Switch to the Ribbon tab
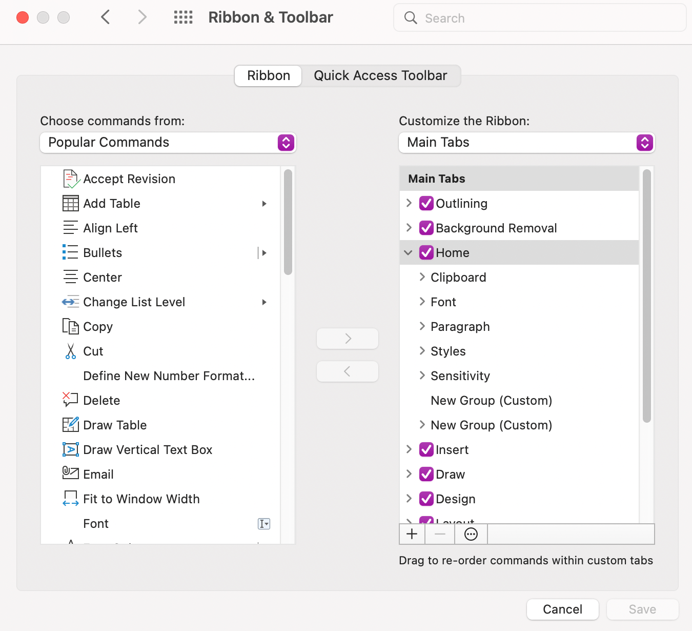This screenshot has height=631, width=692. [268, 76]
